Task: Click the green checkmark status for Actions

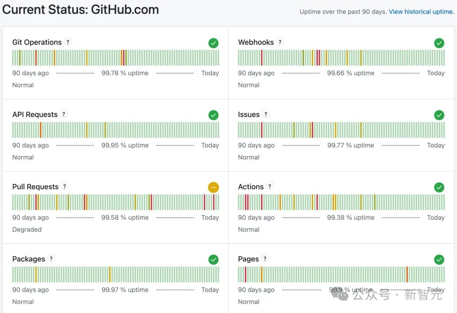Action: point(439,187)
